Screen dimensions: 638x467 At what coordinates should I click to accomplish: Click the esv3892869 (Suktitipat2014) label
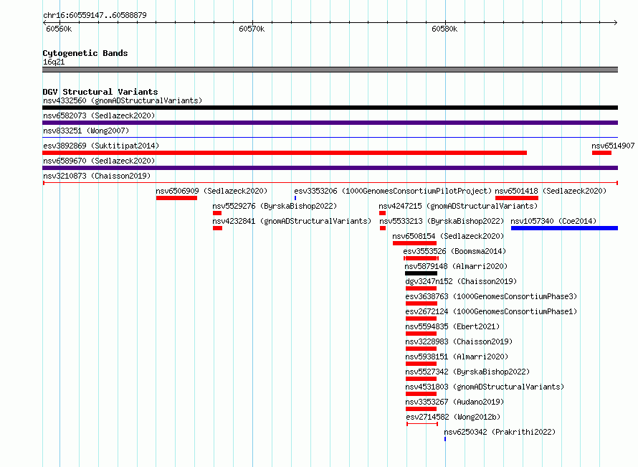(x=101, y=146)
